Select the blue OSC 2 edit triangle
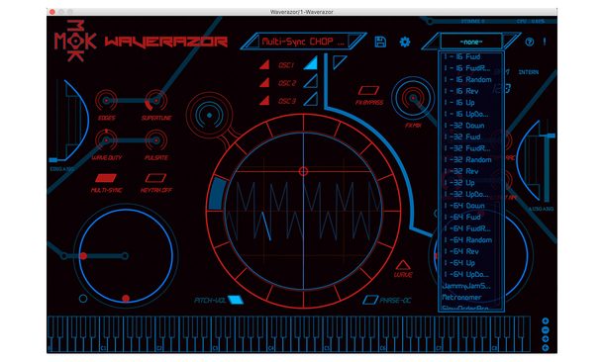604x362 pixels. (x=311, y=81)
